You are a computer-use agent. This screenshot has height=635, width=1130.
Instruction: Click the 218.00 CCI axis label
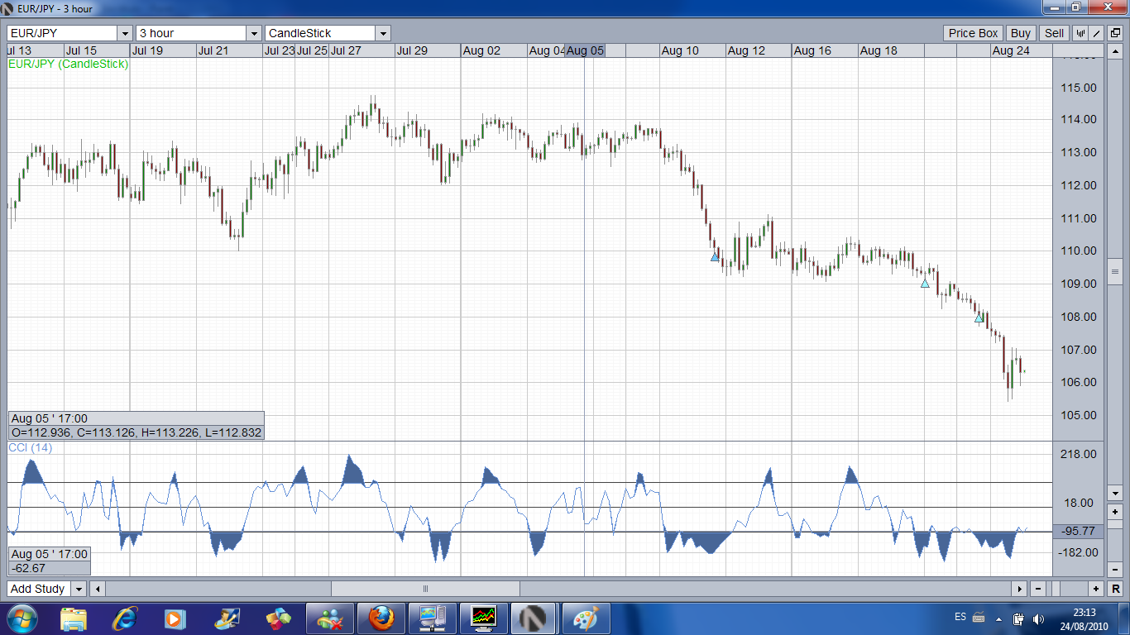tap(1078, 454)
